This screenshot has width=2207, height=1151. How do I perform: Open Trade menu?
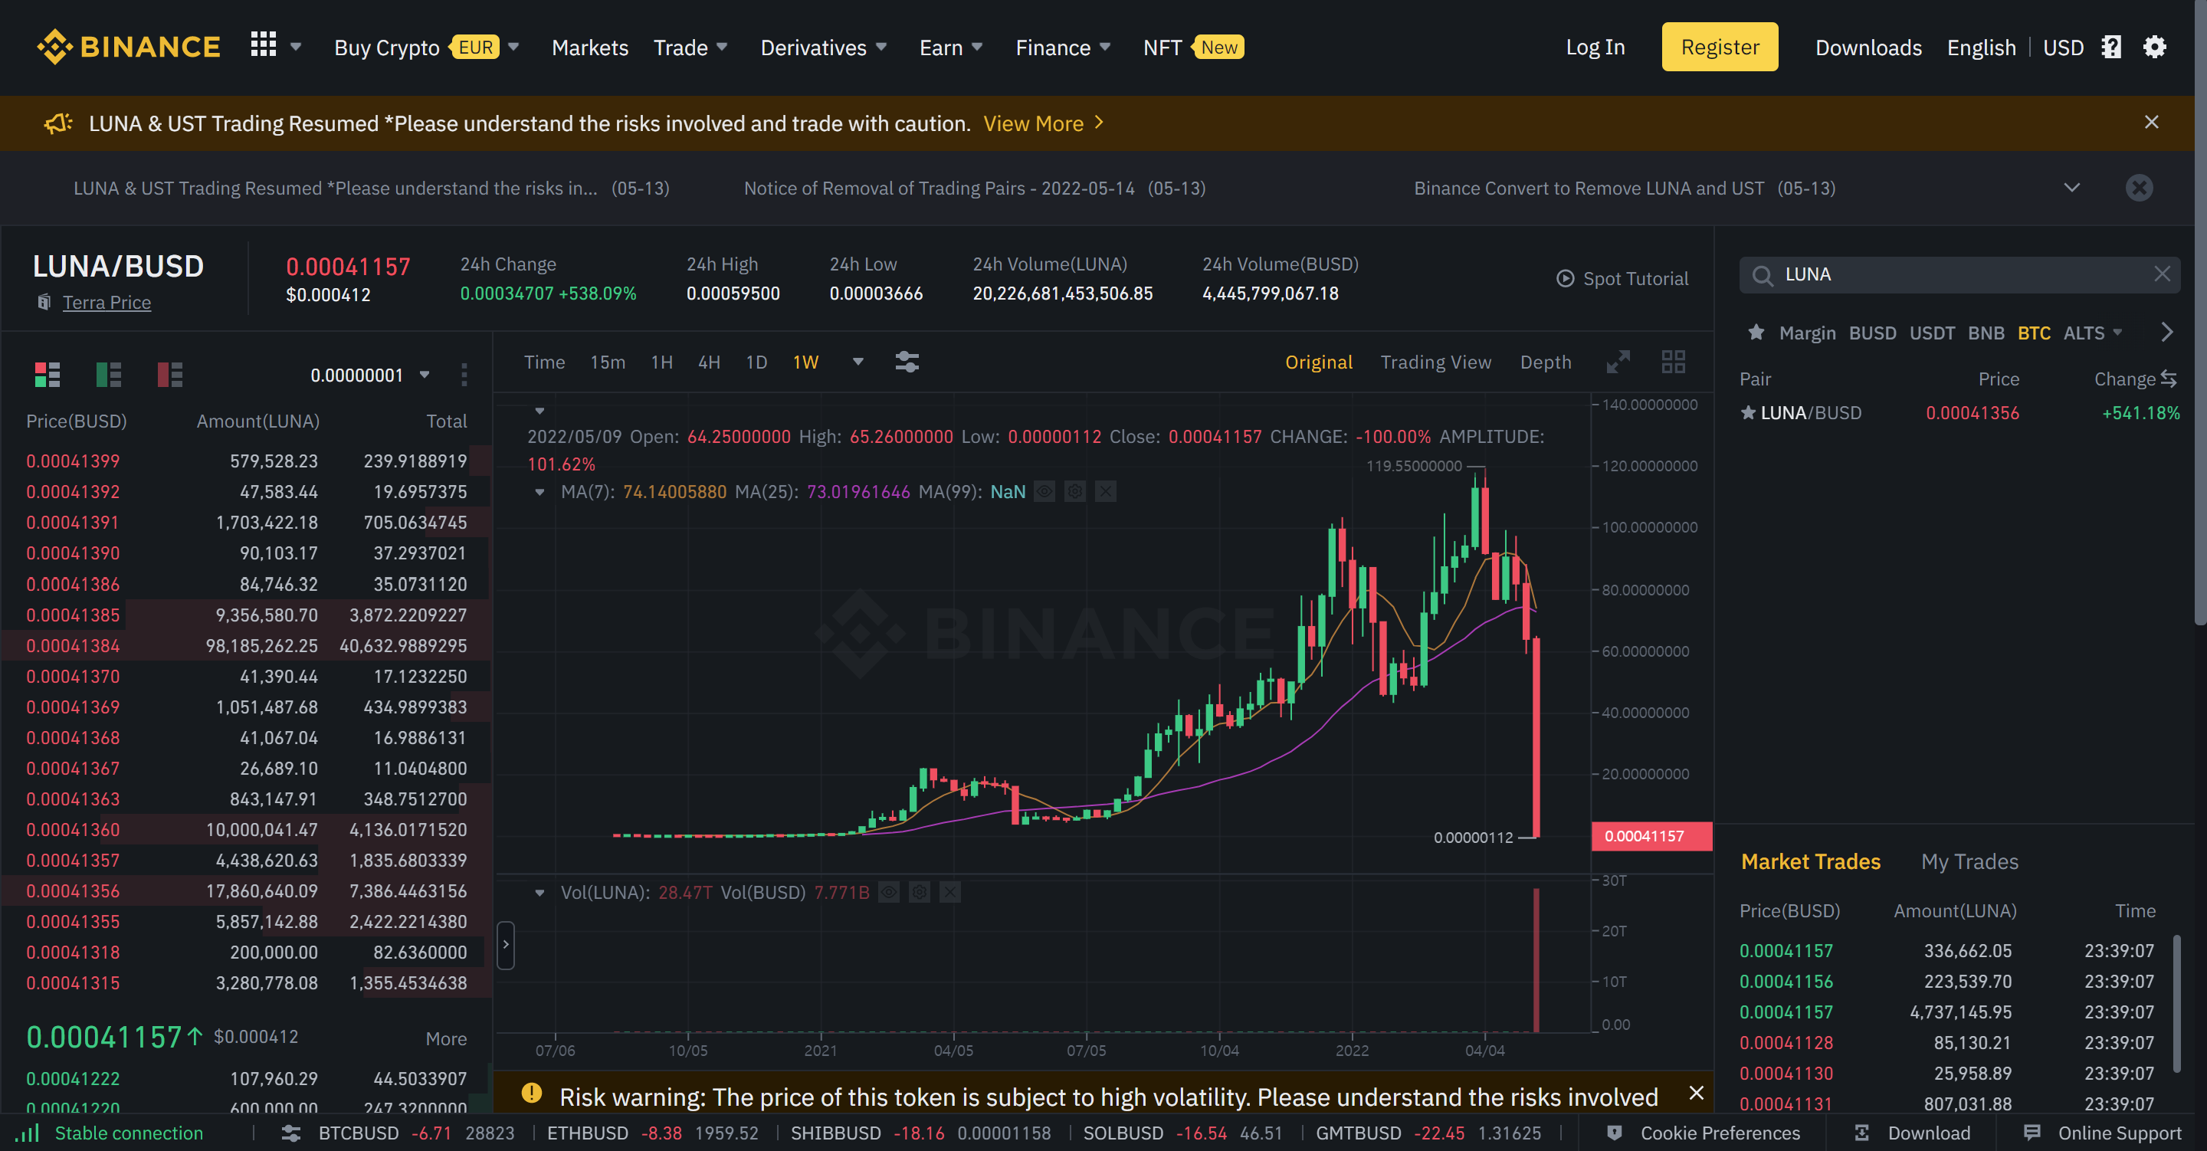(690, 48)
